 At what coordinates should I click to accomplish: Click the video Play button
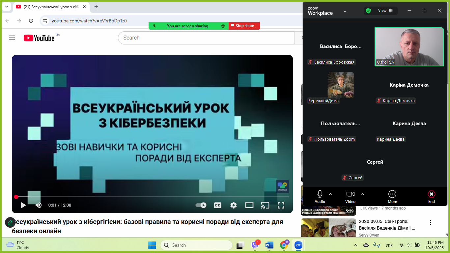click(x=23, y=205)
